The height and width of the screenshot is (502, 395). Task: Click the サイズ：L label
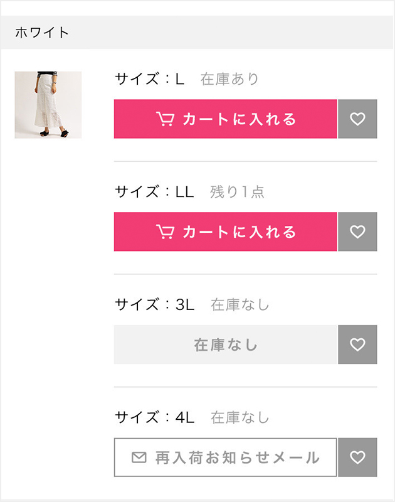[150, 79]
